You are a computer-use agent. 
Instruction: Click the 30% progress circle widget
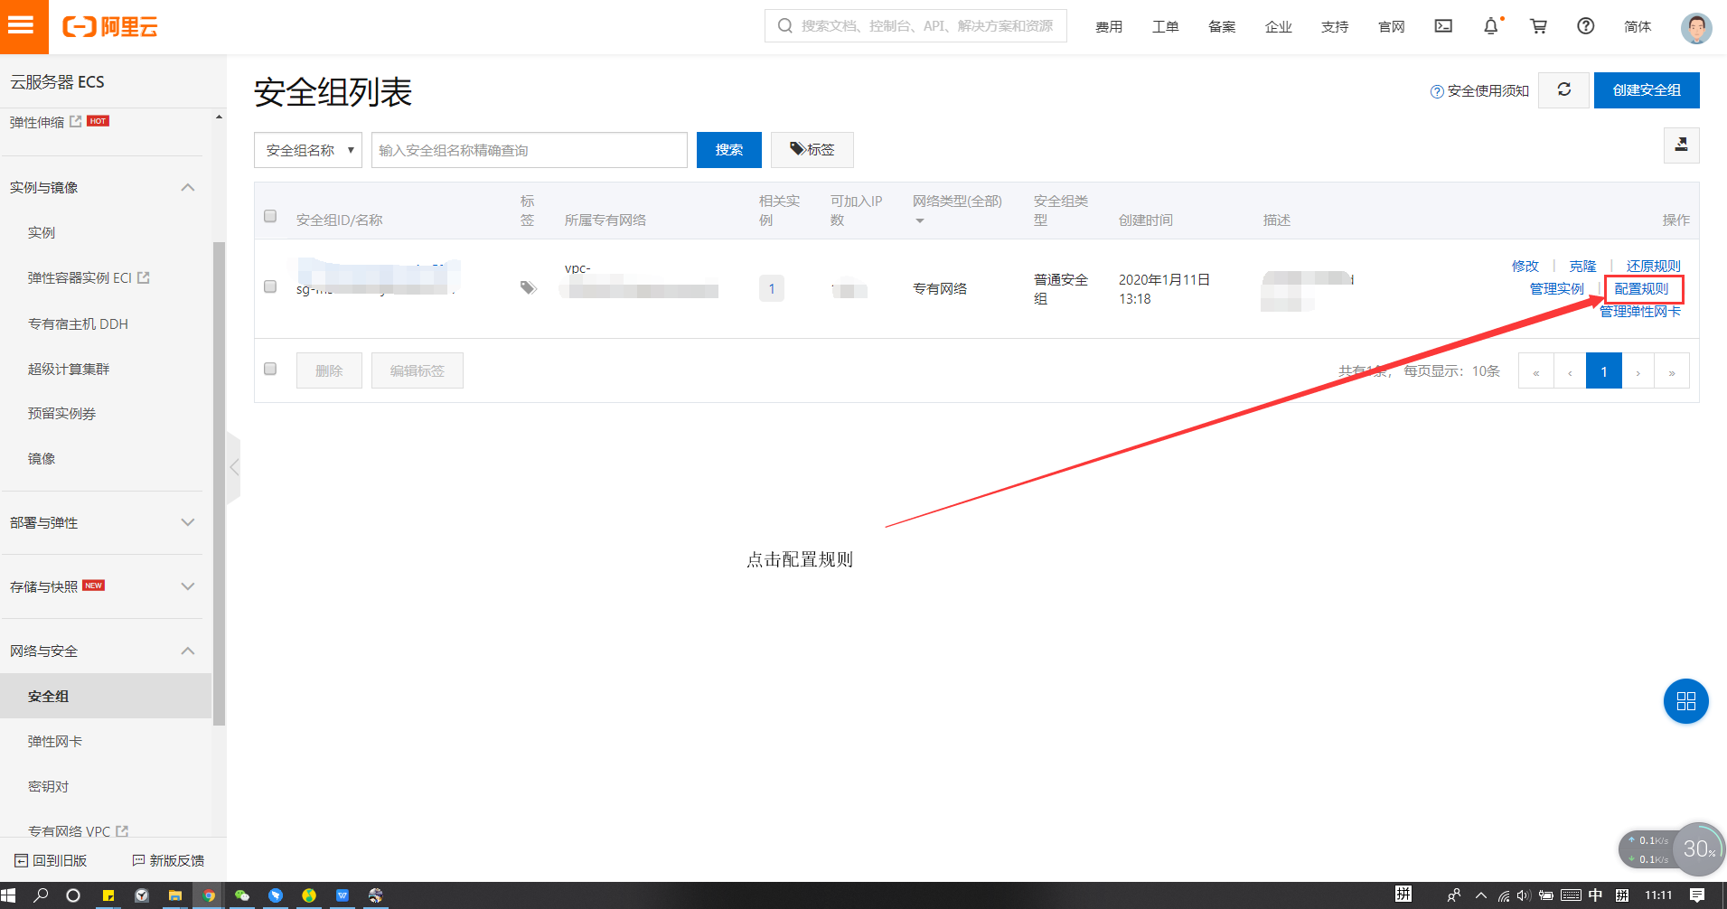1698,848
